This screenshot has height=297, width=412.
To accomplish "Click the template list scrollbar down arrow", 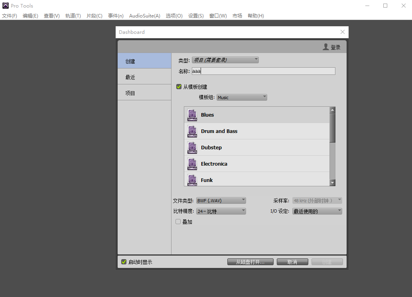I will [333, 182].
